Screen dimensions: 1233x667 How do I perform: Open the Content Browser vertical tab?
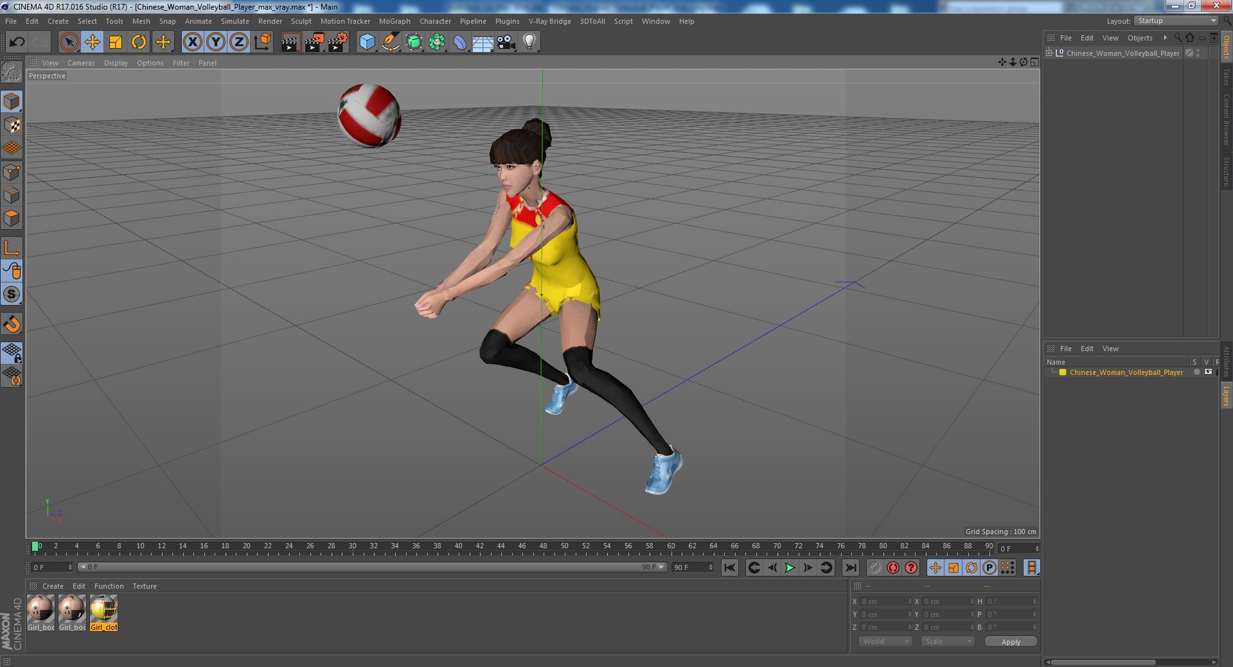click(1226, 119)
